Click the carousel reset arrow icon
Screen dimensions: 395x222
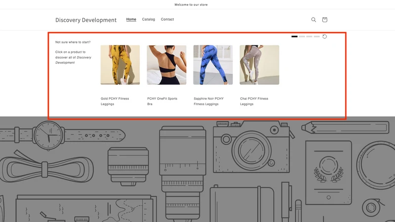click(x=324, y=37)
